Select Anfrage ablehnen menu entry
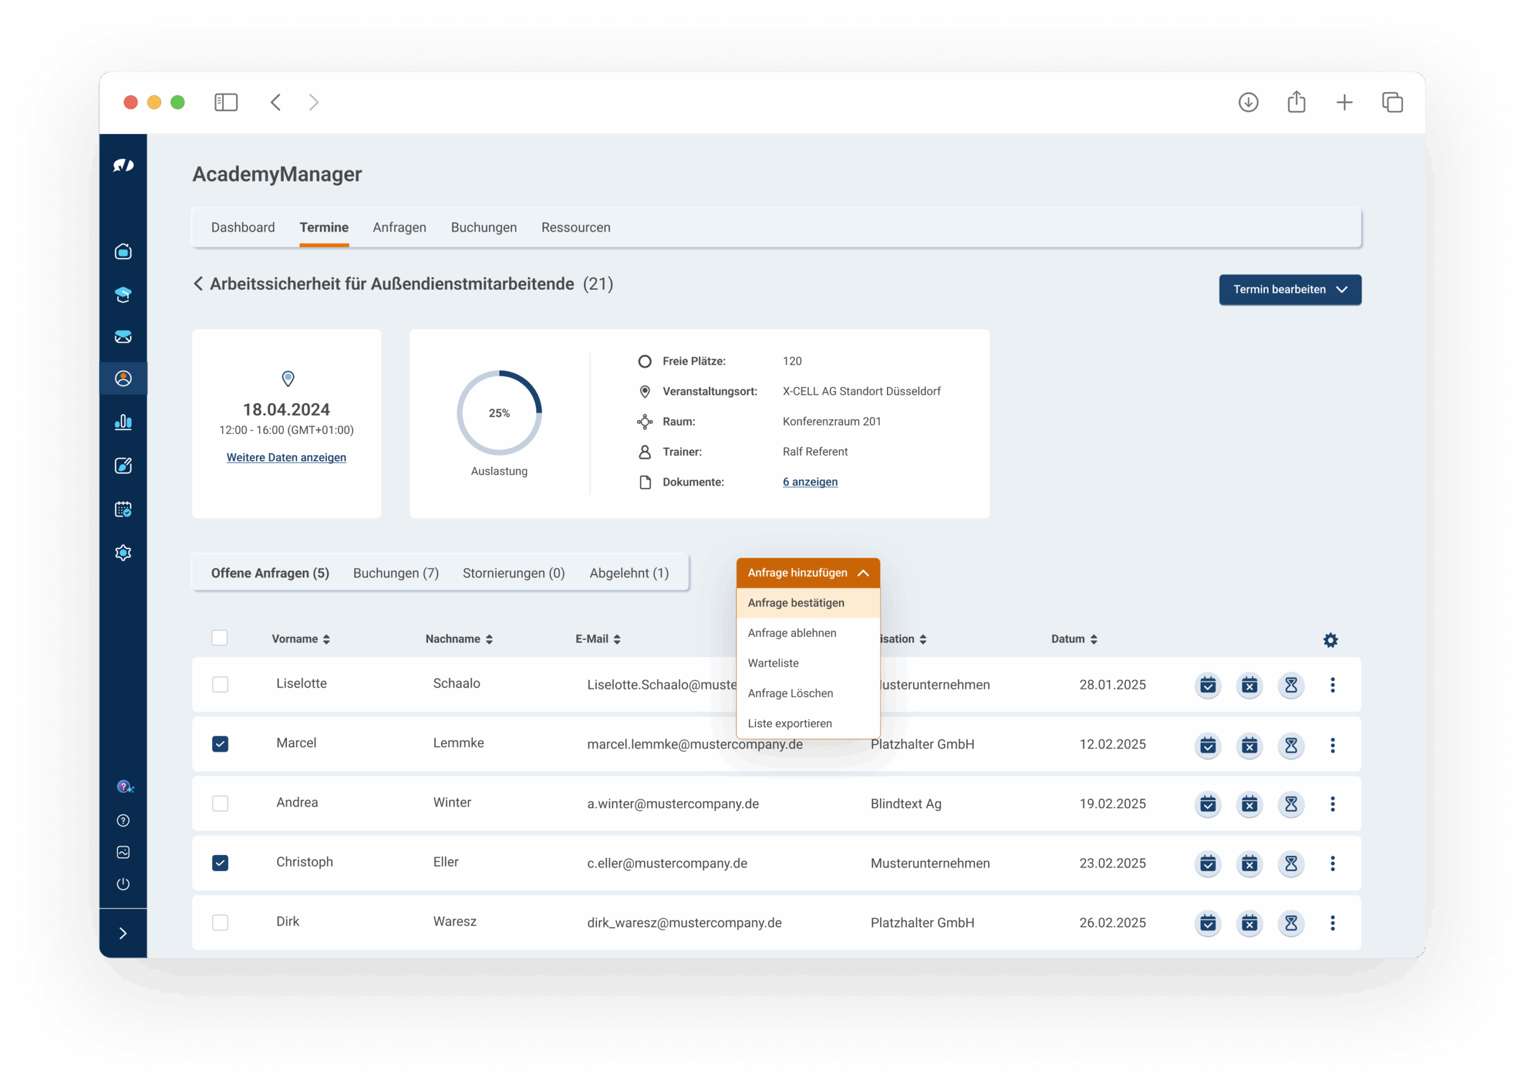The image size is (1524, 1084). click(x=807, y=633)
